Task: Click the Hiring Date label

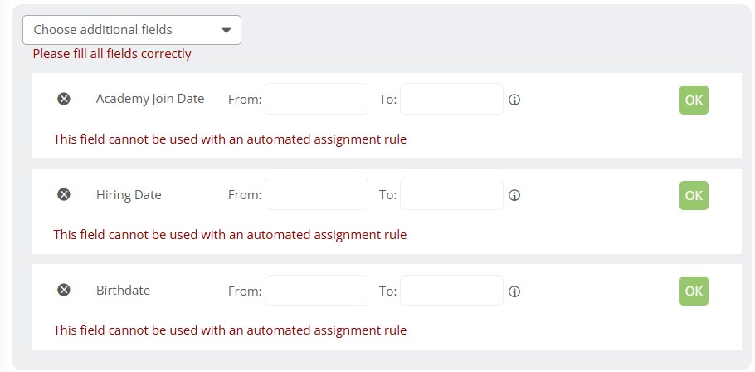Action: tap(129, 195)
